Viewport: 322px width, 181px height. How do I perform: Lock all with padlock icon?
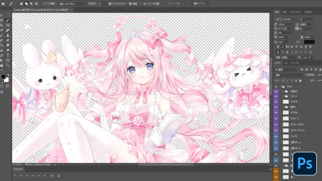[x=300, y=80]
